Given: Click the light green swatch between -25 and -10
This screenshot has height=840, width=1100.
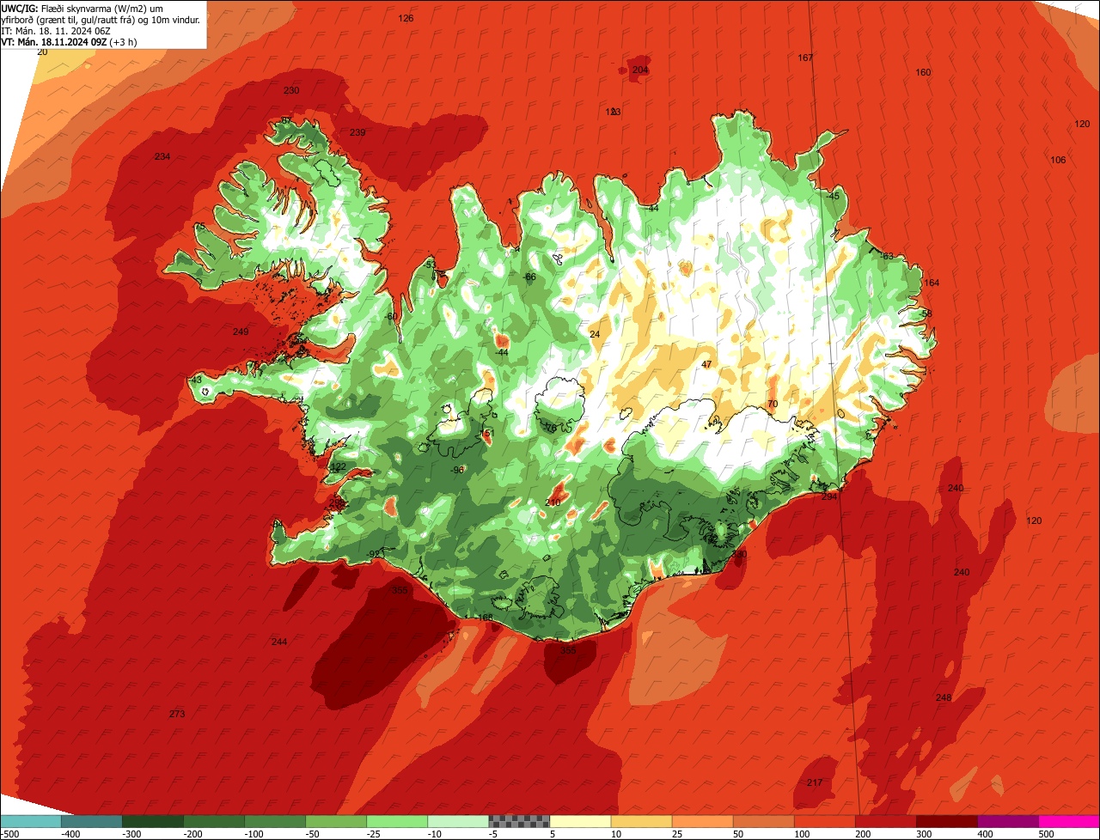Looking at the screenshot, I should point(397,821).
